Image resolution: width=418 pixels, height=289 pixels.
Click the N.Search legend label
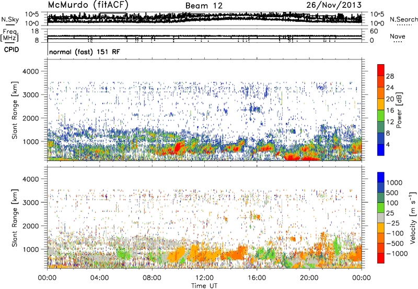click(403, 19)
